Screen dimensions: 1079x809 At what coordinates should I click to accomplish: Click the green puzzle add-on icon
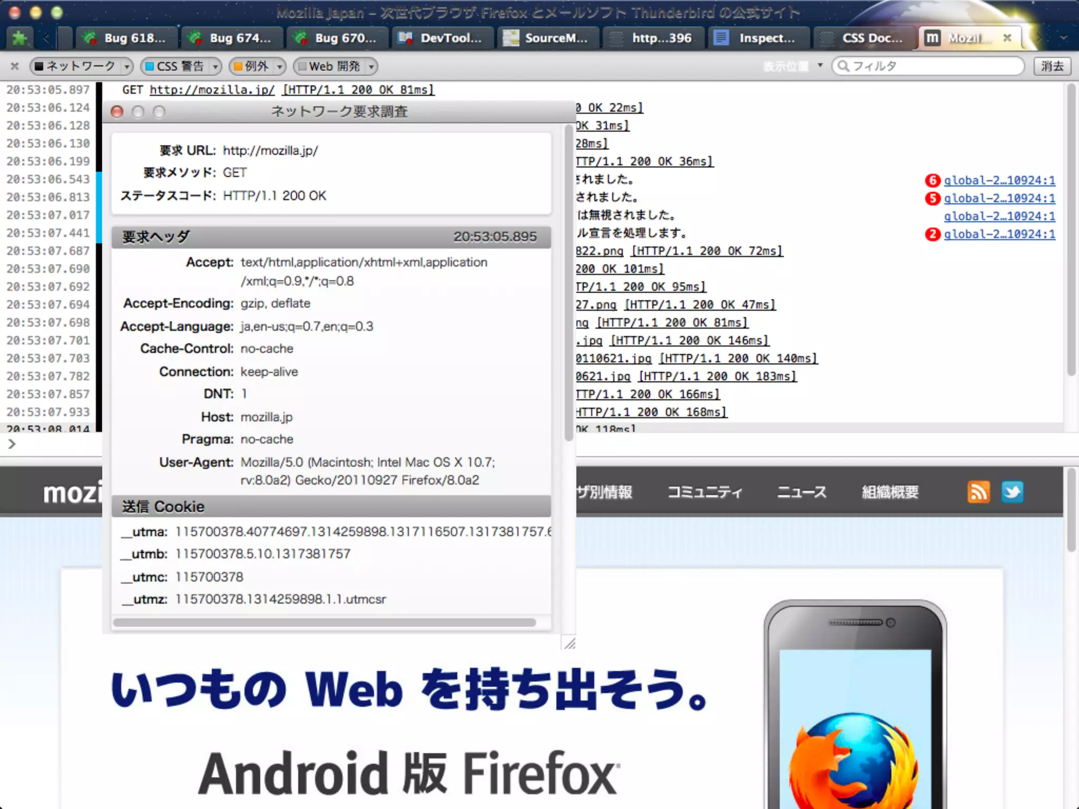19,38
